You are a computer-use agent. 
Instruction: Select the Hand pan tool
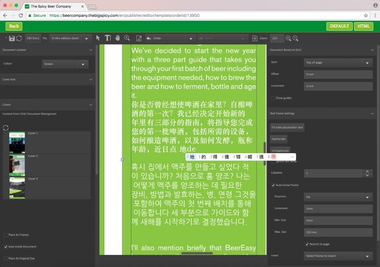click(x=118, y=38)
